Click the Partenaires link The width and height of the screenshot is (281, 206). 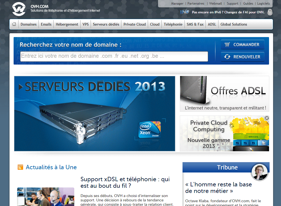(x=196, y=4)
